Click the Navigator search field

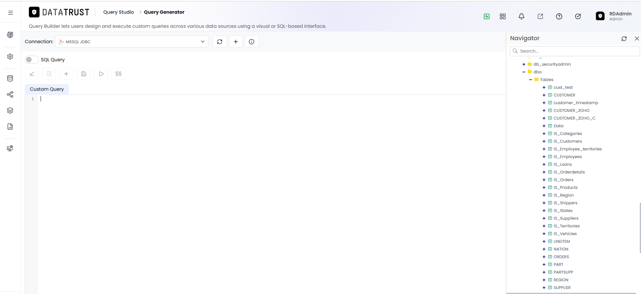click(575, 51)
